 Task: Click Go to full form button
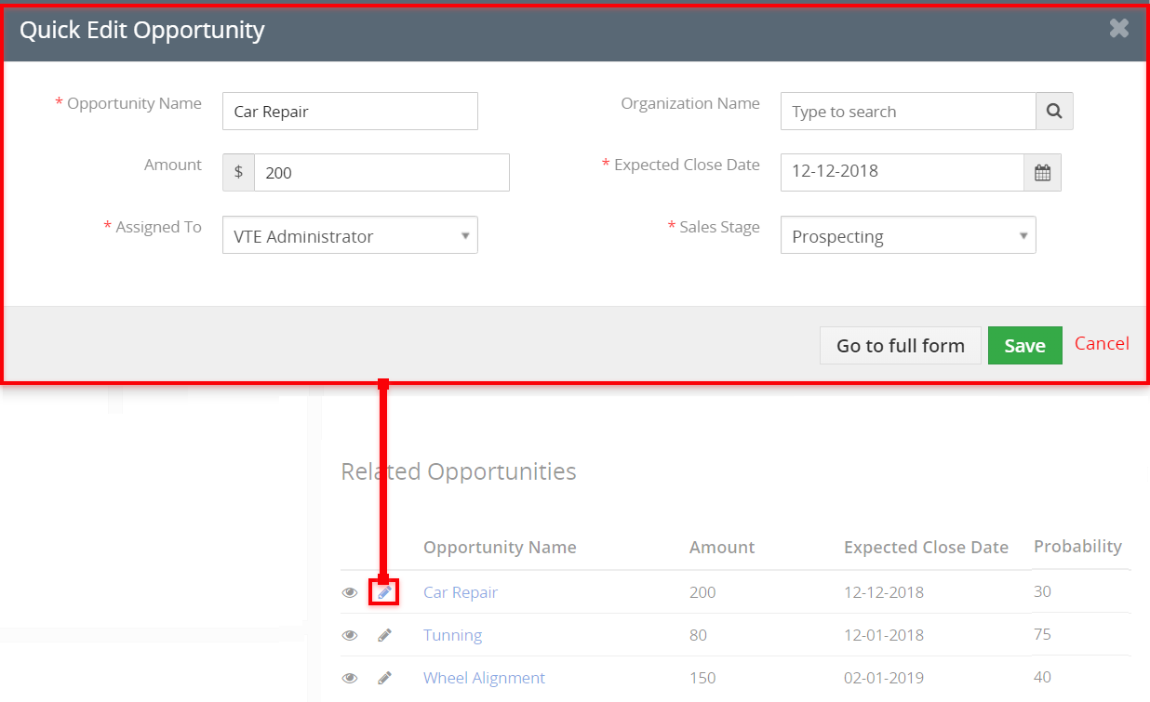[x=901, y=345]
